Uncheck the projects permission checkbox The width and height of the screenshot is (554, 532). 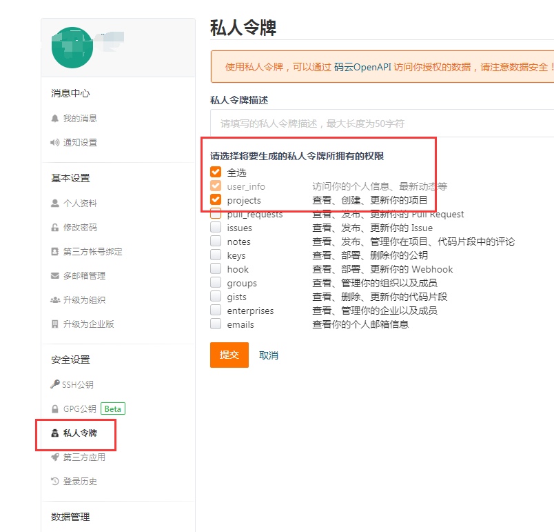216,199
